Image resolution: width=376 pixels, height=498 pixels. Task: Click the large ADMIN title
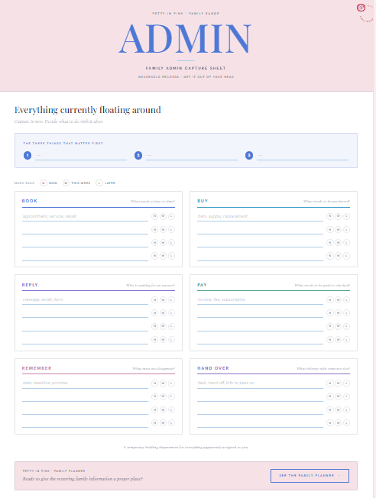(x=186, y=39)
